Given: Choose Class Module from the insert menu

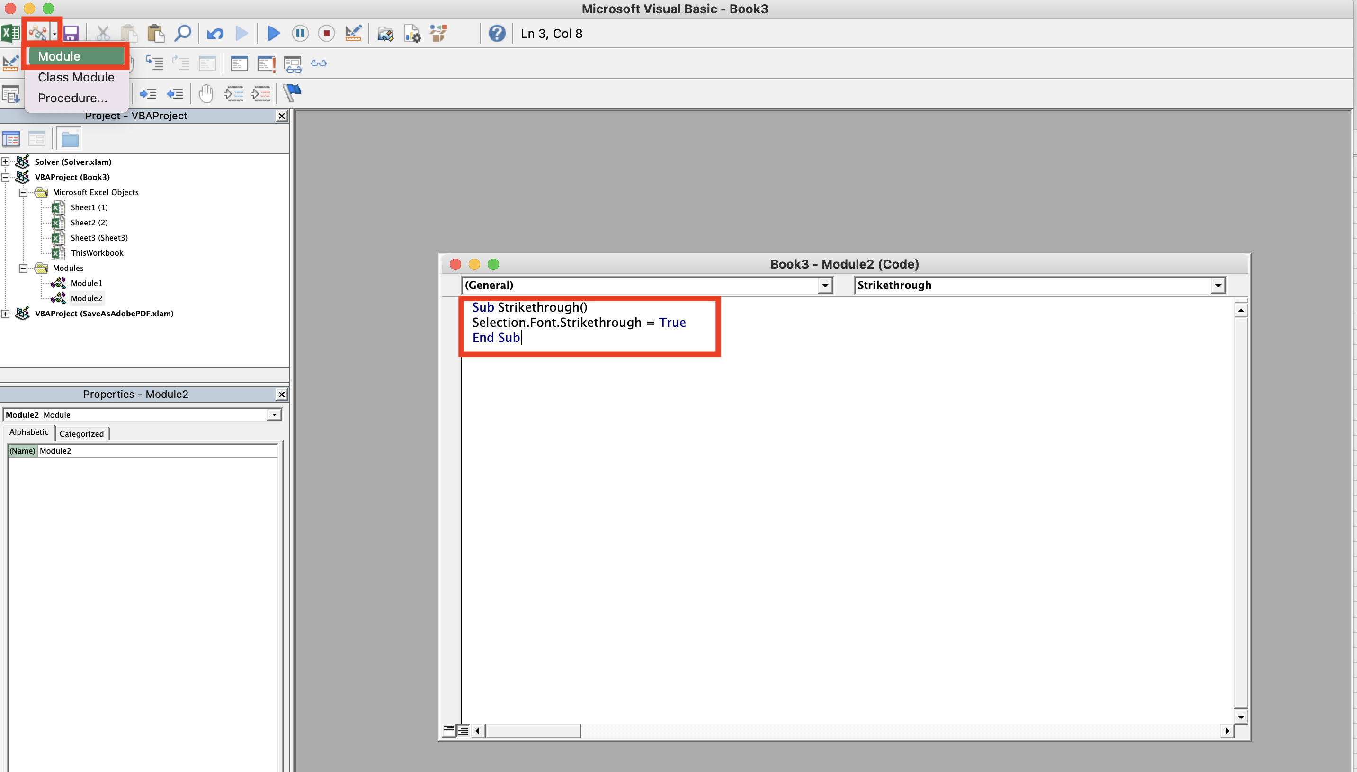Looking at the screenshot, I should coord(76,77).
